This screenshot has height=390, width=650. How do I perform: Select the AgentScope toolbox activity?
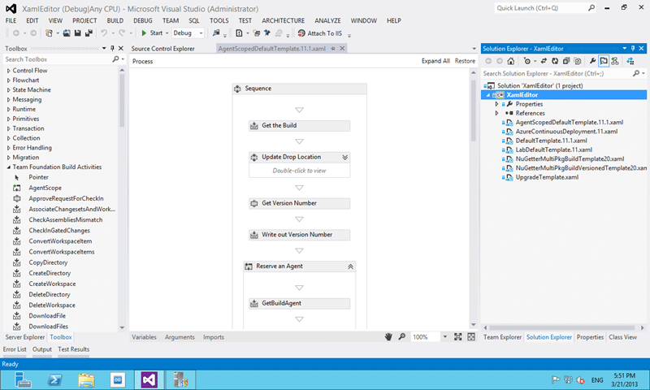(x=45, y=188)
